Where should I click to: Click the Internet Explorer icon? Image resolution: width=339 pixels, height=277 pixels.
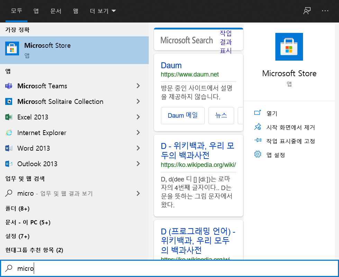tap(9, 133)
